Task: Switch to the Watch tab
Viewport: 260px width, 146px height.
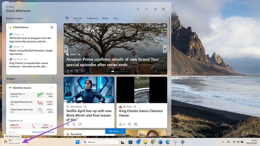Action: coord(105,18)
